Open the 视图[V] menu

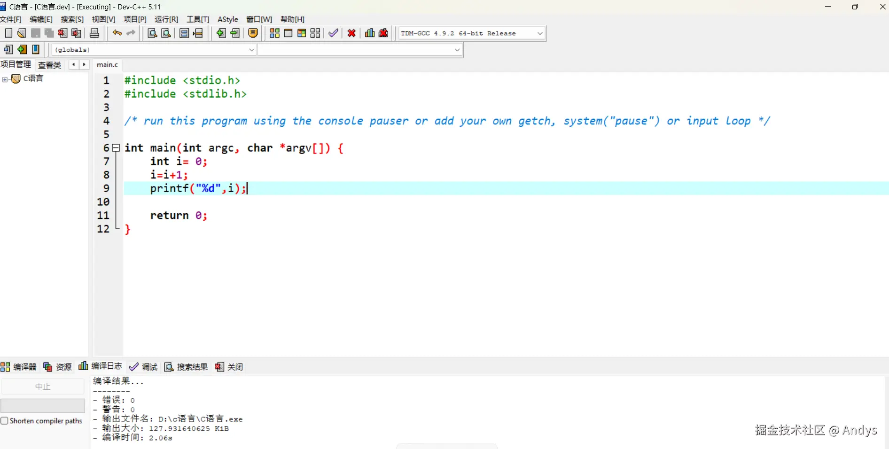point(103,19)
